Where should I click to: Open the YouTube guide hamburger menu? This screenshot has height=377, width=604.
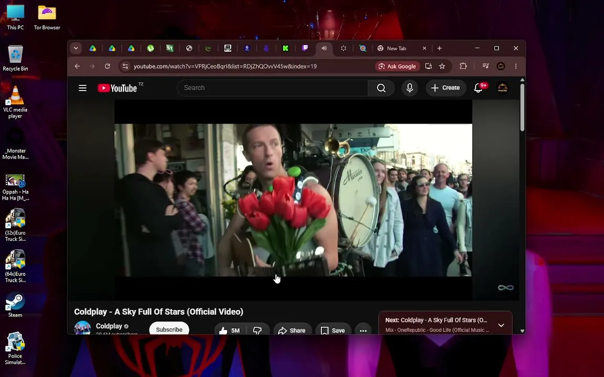82,88
